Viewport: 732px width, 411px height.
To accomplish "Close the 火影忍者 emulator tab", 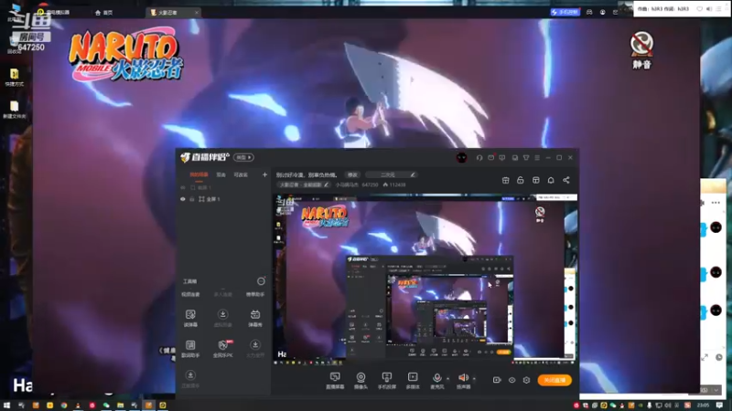I will click(x=197, y=13).
